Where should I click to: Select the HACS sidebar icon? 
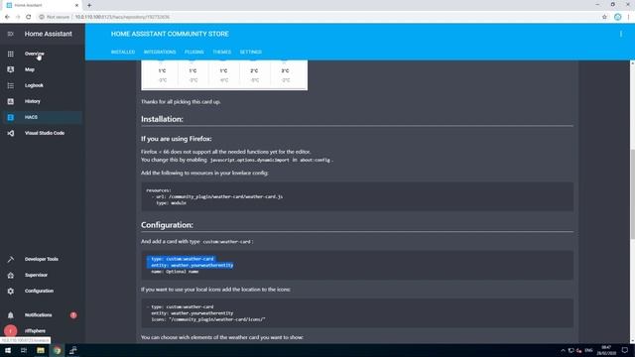[x=11, y=117]
